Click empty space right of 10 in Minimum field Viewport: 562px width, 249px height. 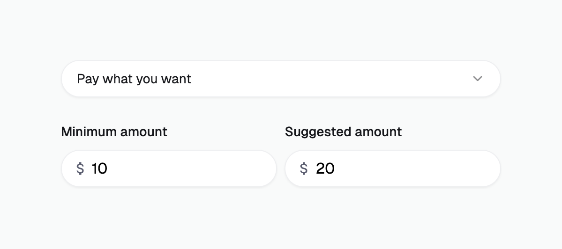point(197,168)
